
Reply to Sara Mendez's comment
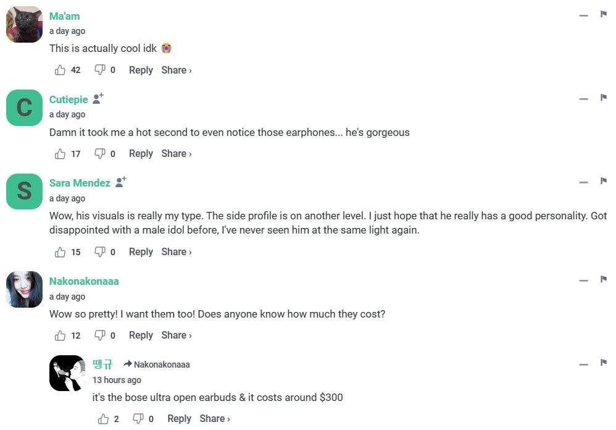pyautogui.click(x=141, y=252)
